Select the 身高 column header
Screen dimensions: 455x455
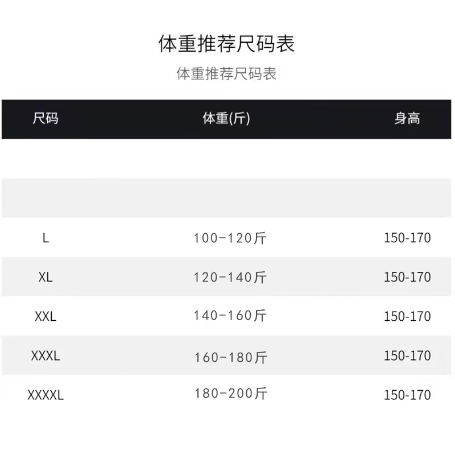tap(407, 118)
